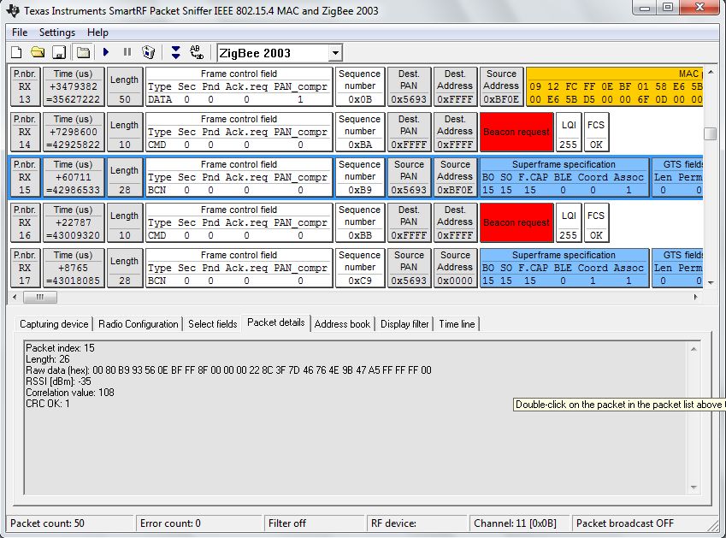This screenshot has width=726, height=538.
Task: Click the Correlation value: 108 line
Action: click(70, 393)
